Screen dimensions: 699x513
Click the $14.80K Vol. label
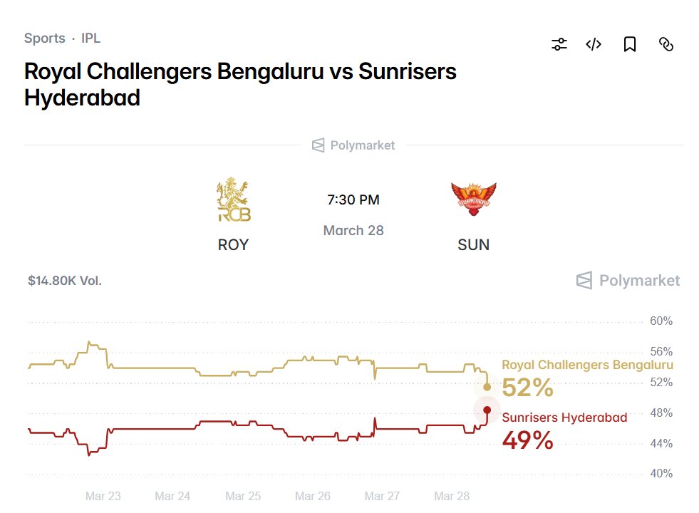pyautogui.click(x=65, y=281)
